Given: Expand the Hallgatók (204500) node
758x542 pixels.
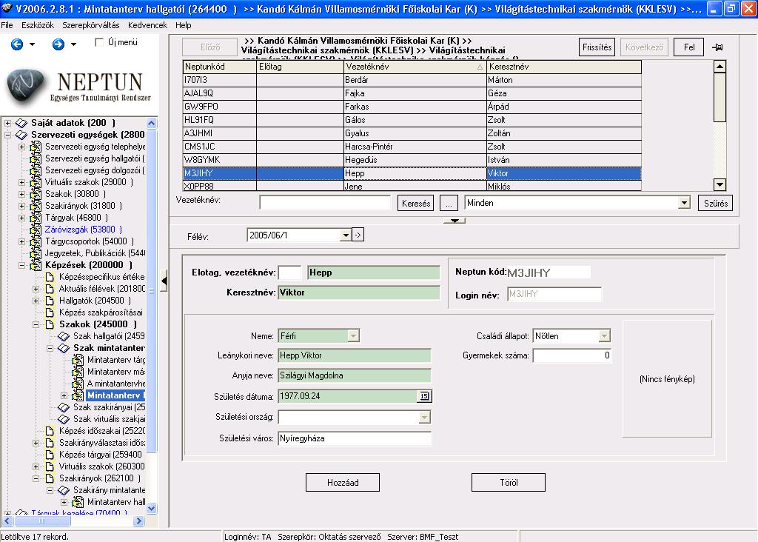Looking at the screenshot, I should pos(36,301).
